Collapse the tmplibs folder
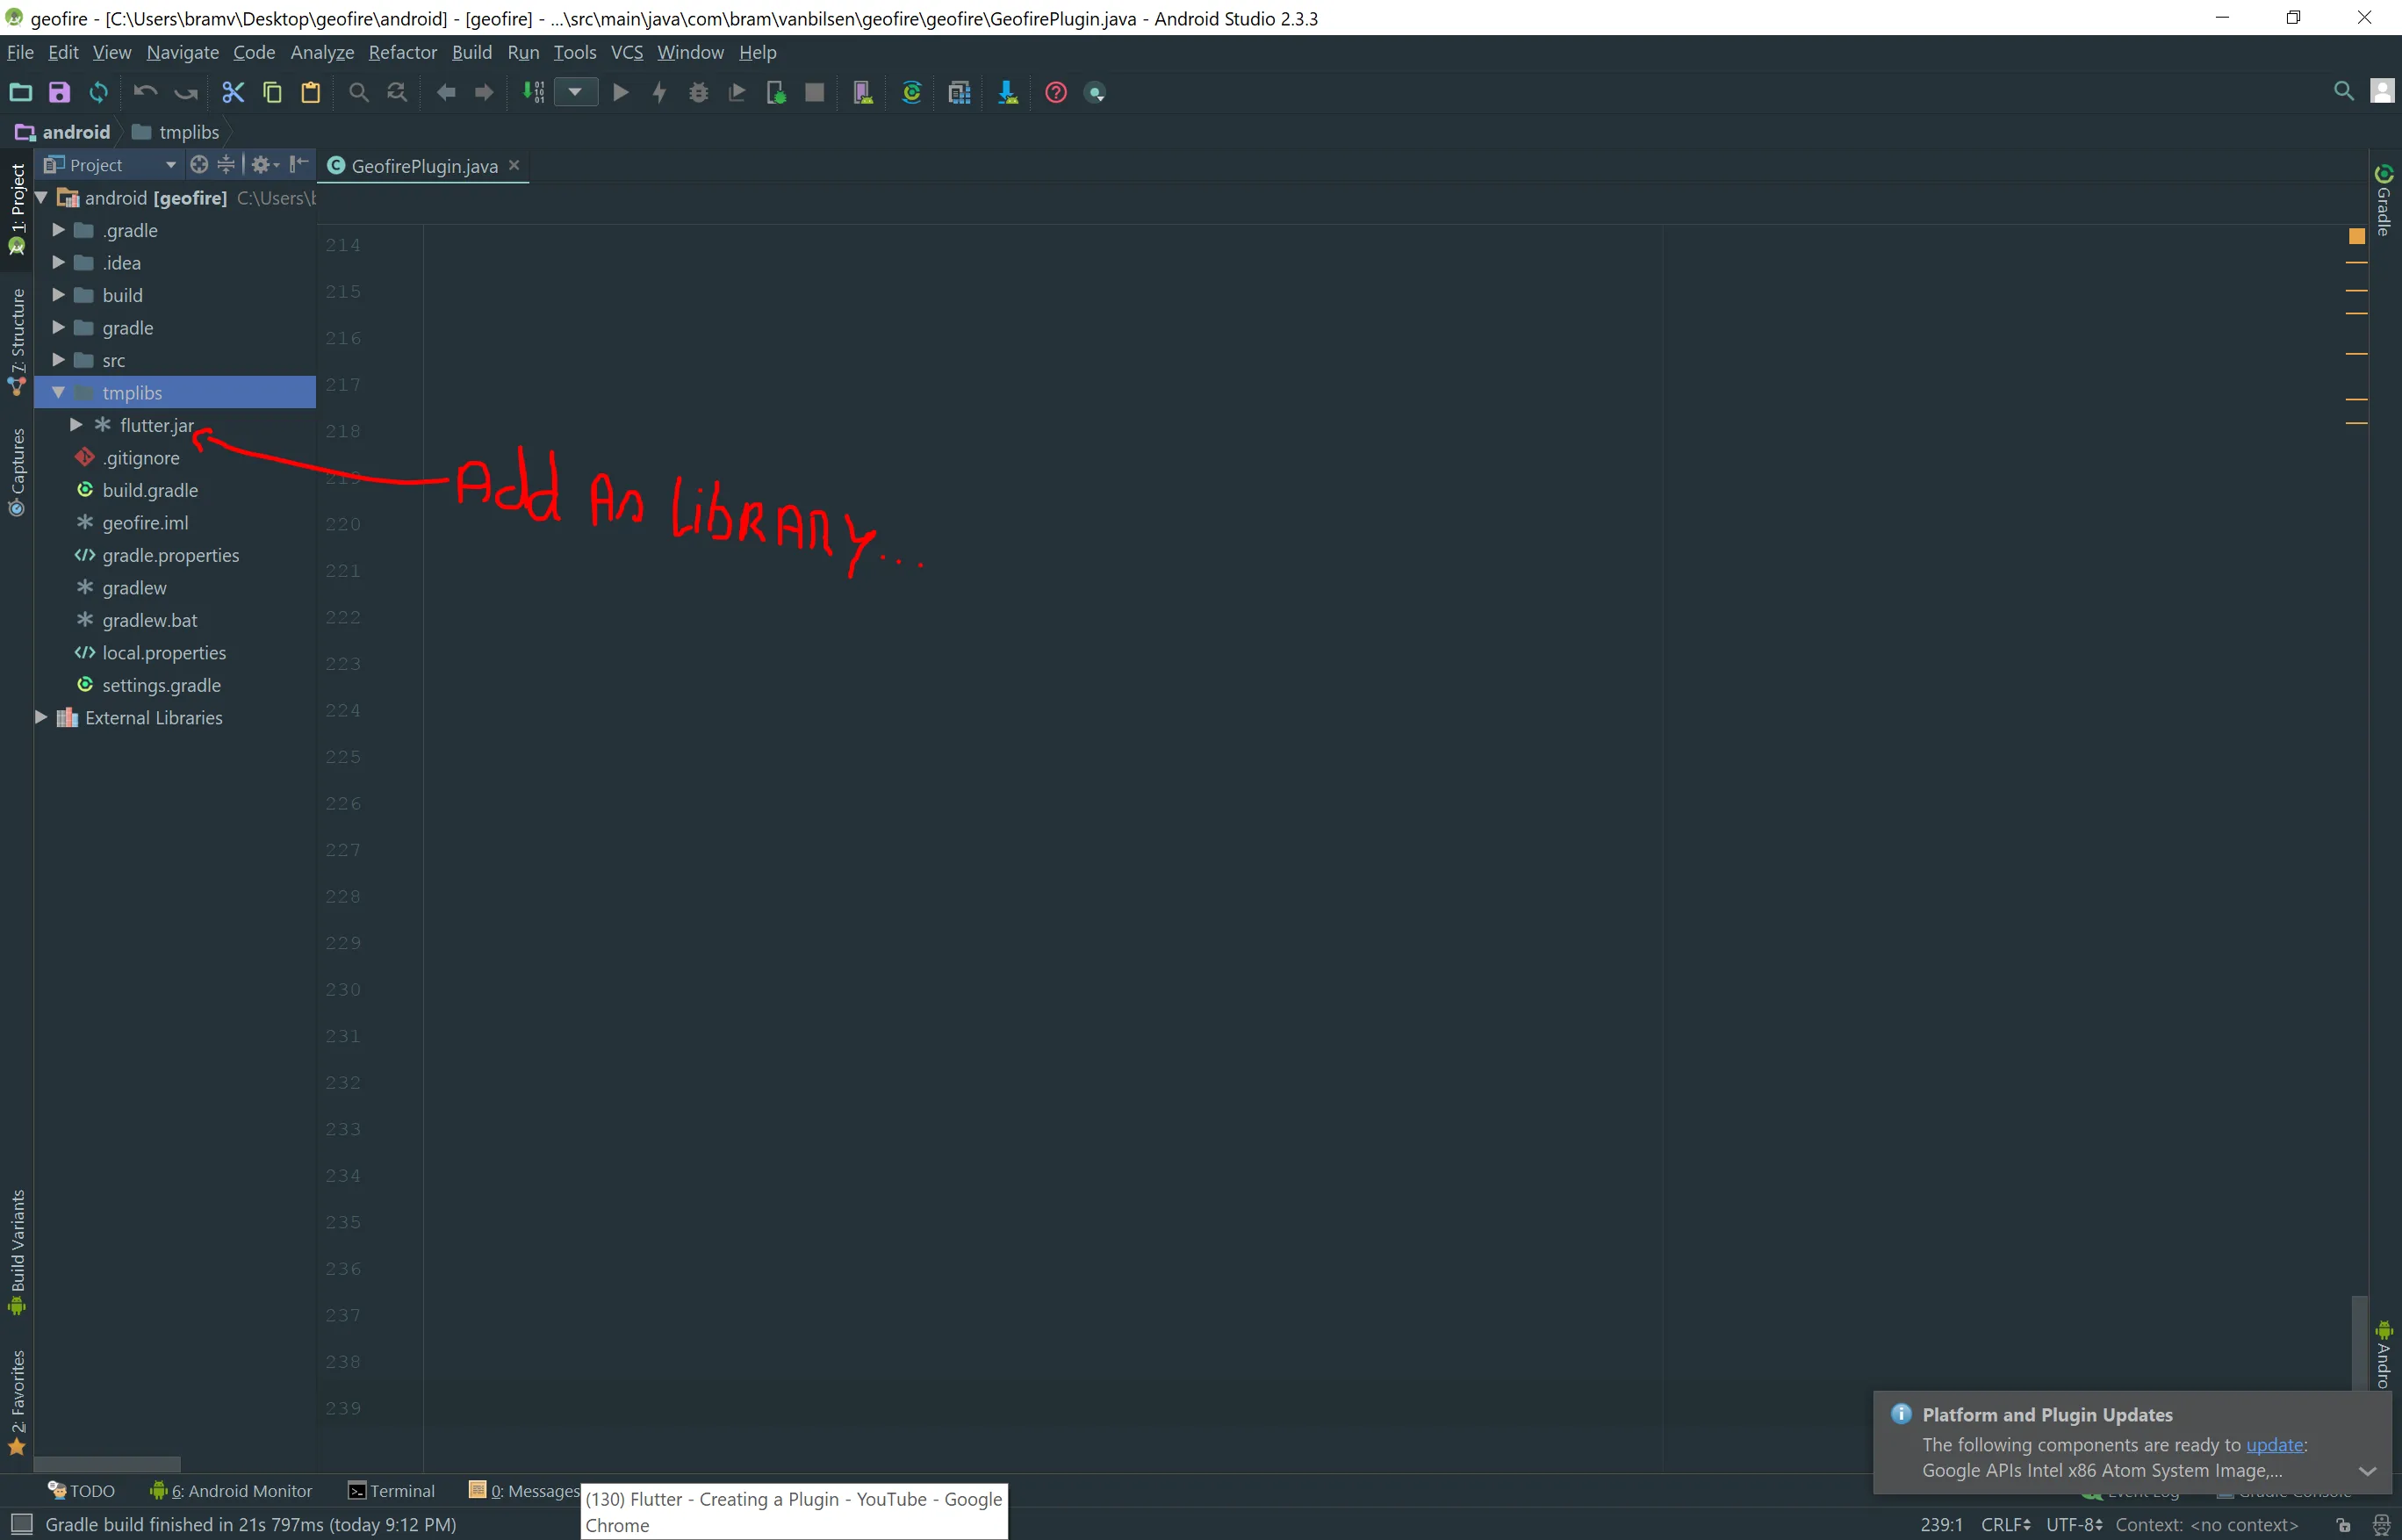The width and height of the screenshot is (2402, 1540). coord(58,393)
